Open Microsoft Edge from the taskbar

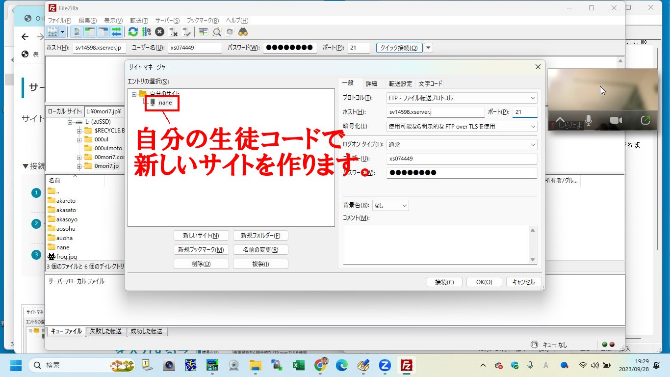pos(342,365)
